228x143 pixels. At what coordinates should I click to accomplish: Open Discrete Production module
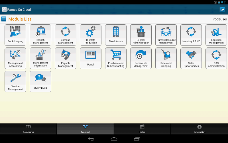[91, 35]
